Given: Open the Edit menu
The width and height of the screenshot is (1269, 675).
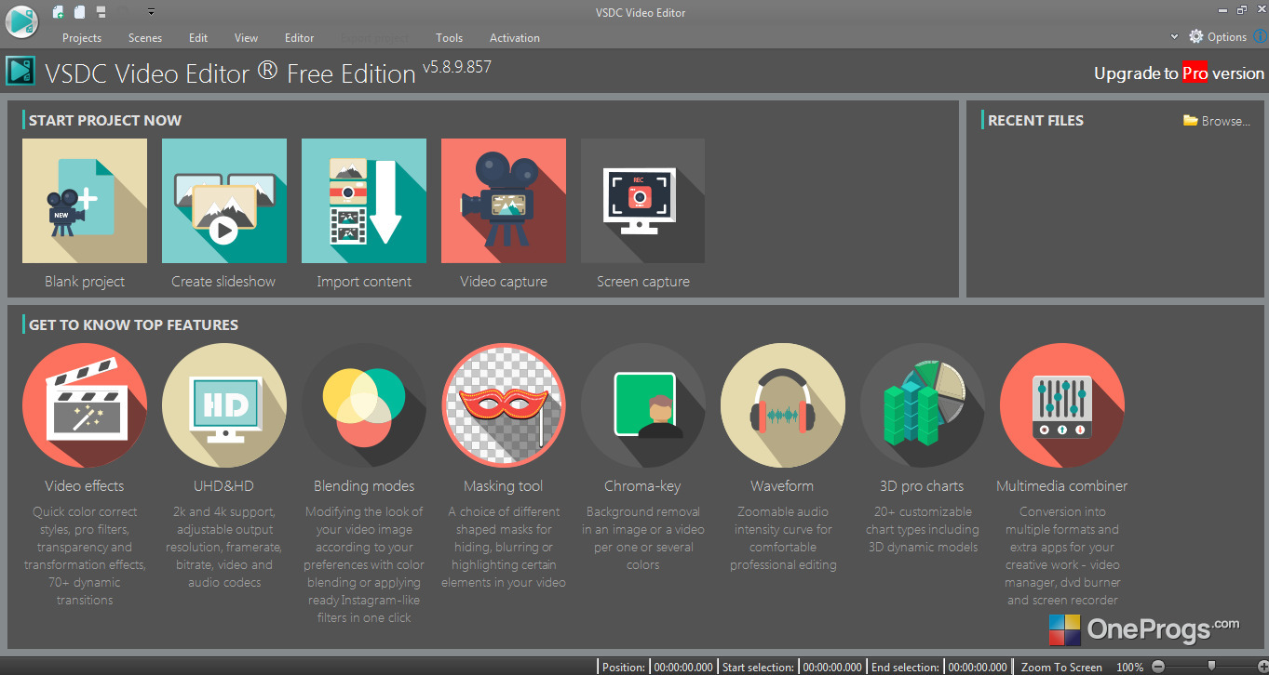Looking at the screenshot, I should point(198,38).
